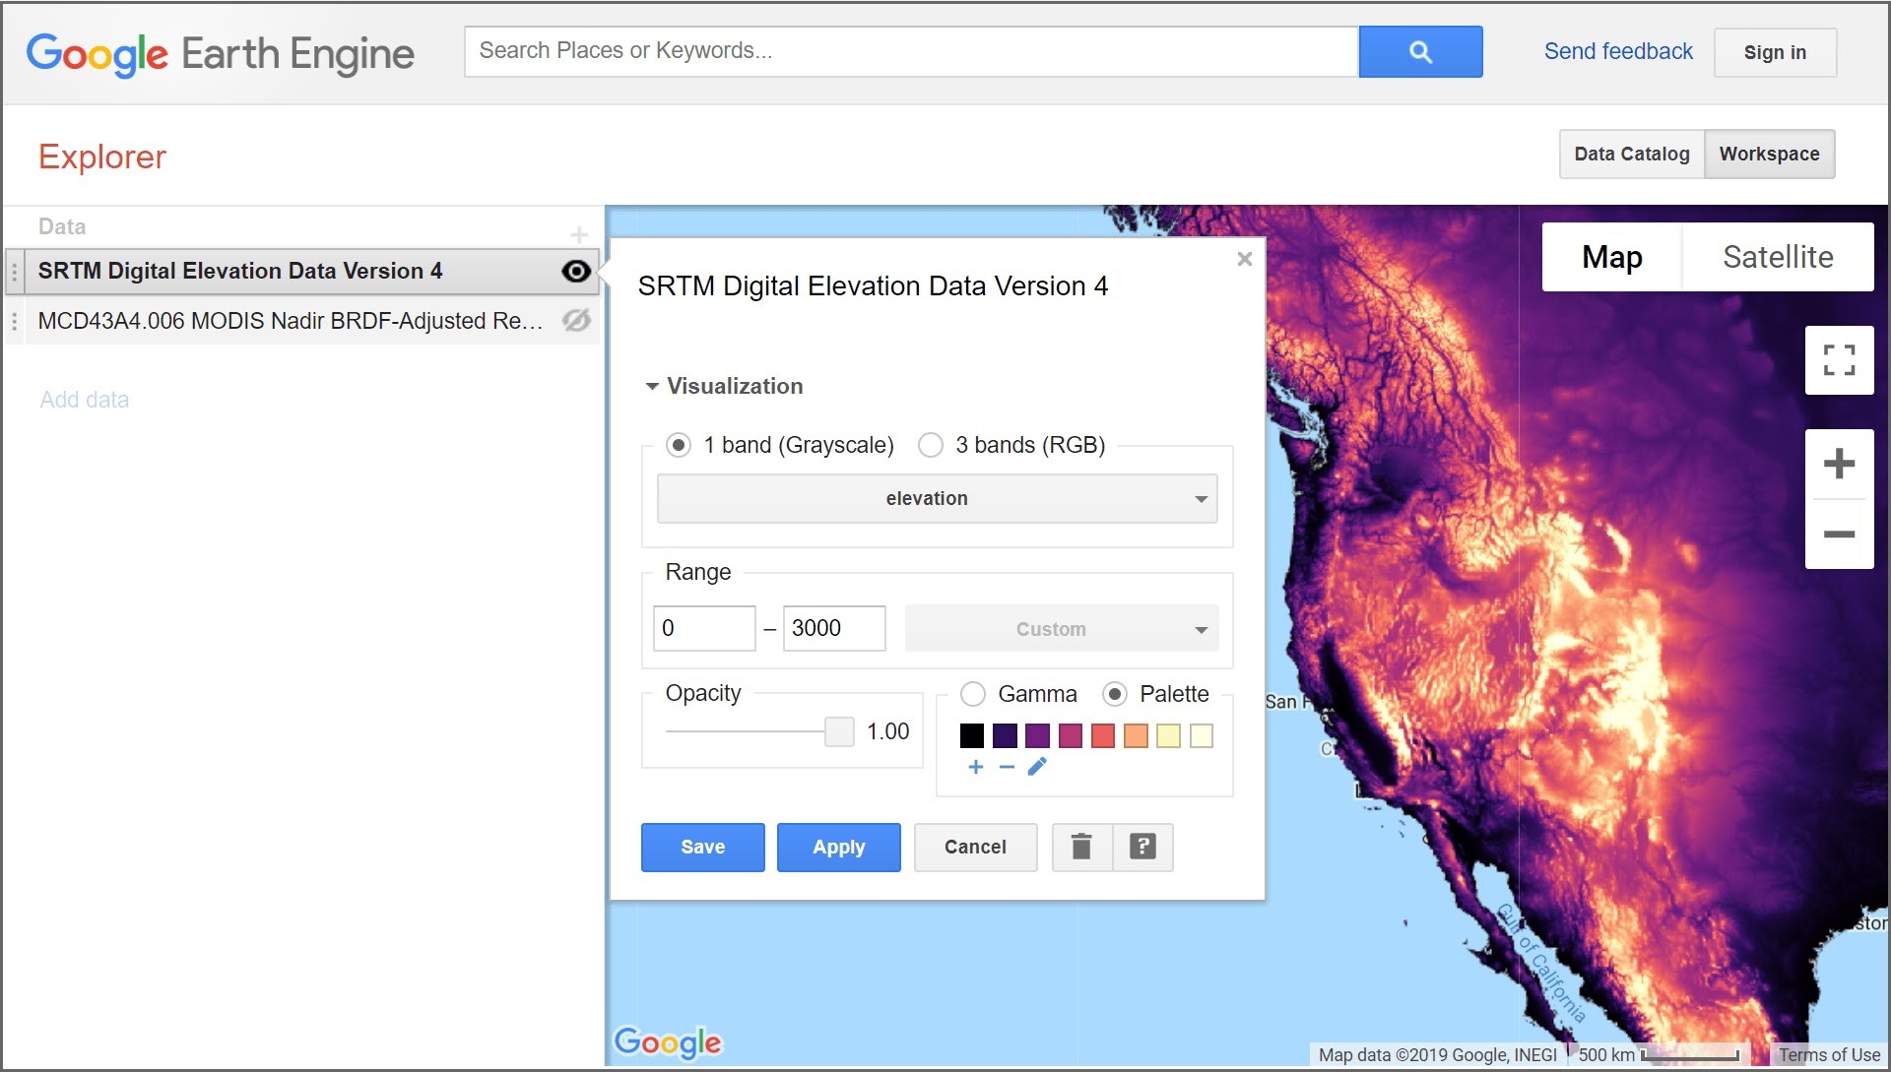This screenshot has height=1072, width=1891.
Task: Select the 3 bands (RGB) option
Action: coord(930,445)
